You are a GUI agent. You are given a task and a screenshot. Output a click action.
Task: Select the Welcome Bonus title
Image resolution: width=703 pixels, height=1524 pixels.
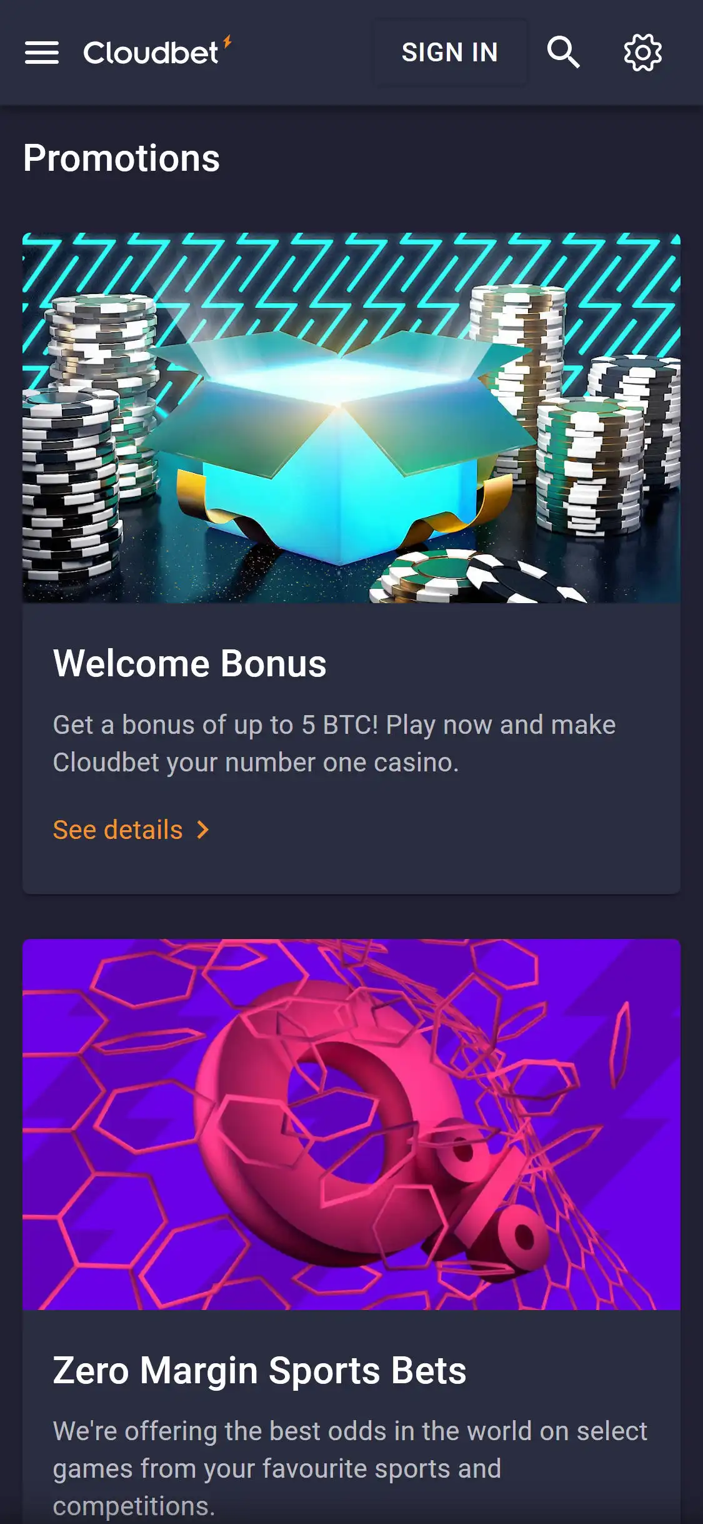[190, 663]
